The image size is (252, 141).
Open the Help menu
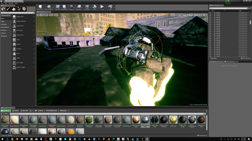[x=16, y=4]
